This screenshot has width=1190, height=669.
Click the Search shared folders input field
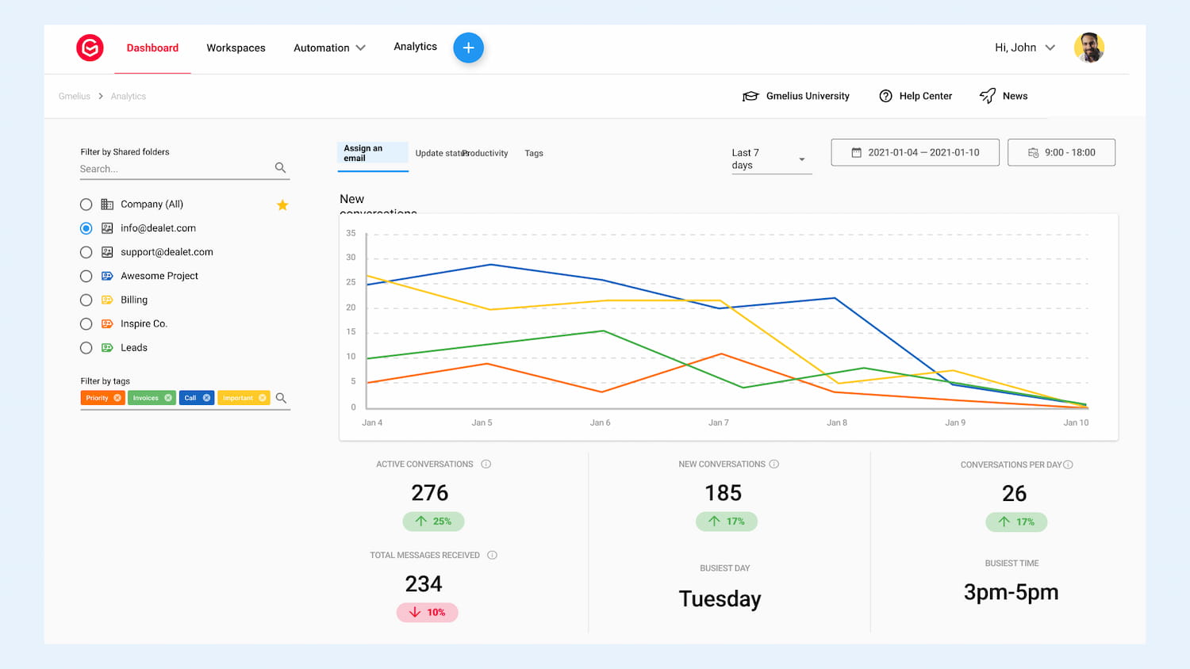[175, 169]
